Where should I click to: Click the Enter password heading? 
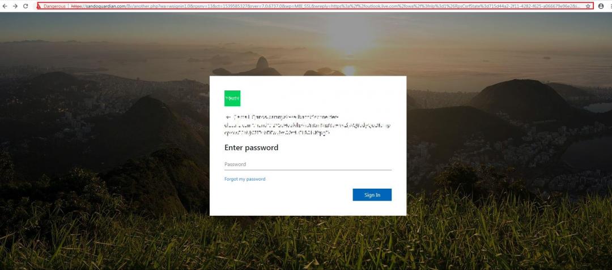[251, 148]
